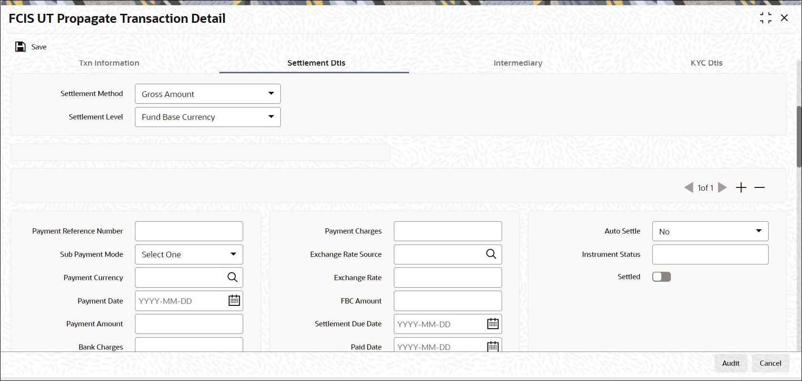This screenshot has height=381, width=802.
Task: Close the FCIS UT Propagate Transaction Detail window
Action: coord(784,18)
